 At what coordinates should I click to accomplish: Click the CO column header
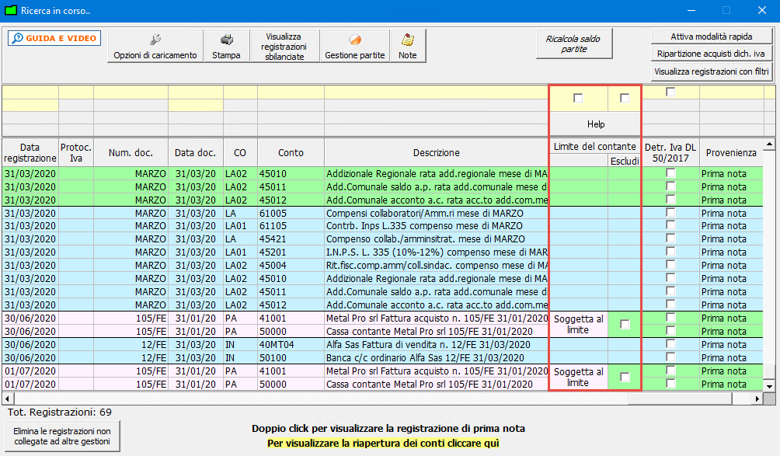240,153
